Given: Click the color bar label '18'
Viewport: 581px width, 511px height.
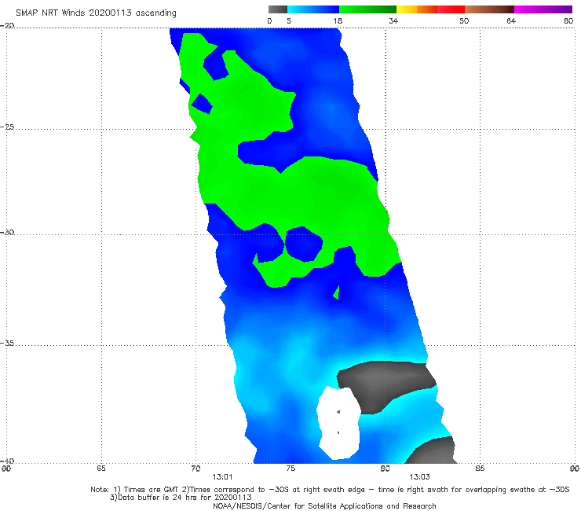Looking at the screenshot, I should pos(338,21).
